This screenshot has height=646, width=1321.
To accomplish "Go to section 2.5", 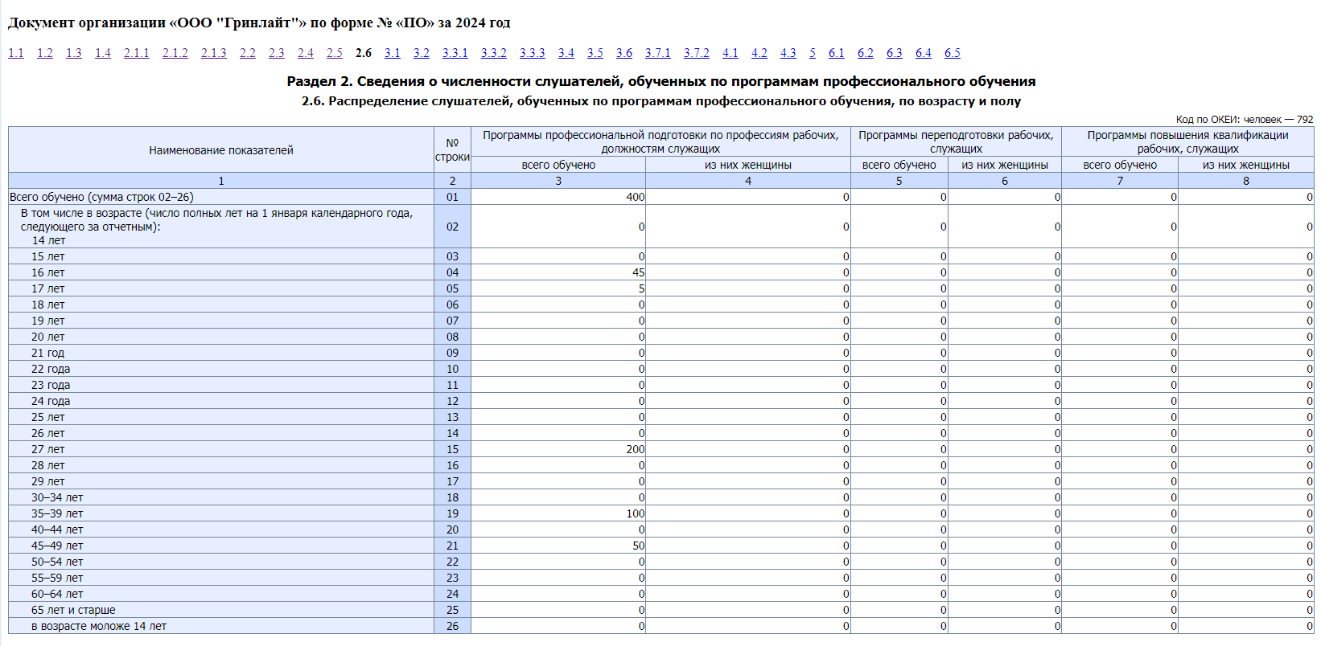I will [335, 53].
